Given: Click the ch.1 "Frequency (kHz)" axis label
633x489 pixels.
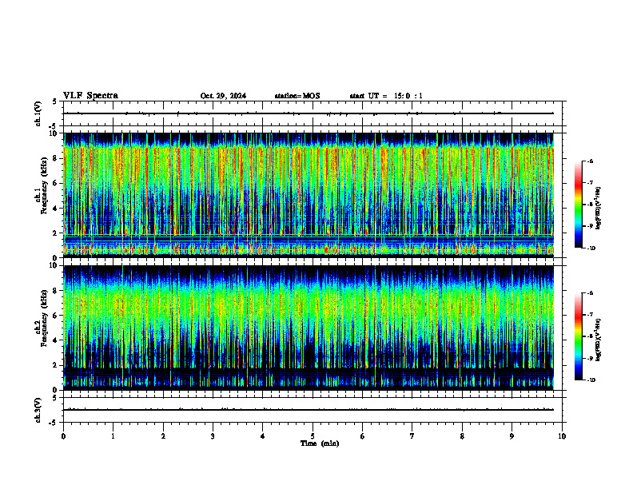Looking at the screenshot, I should click(x=44, y=185).
